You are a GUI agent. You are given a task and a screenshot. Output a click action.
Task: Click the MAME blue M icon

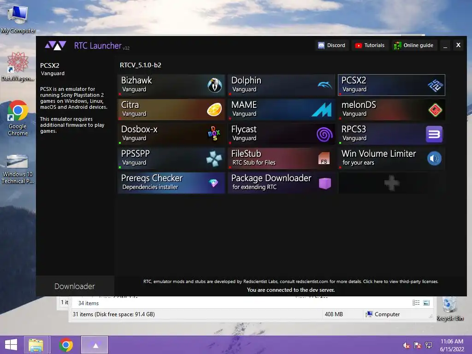point(322,110)
